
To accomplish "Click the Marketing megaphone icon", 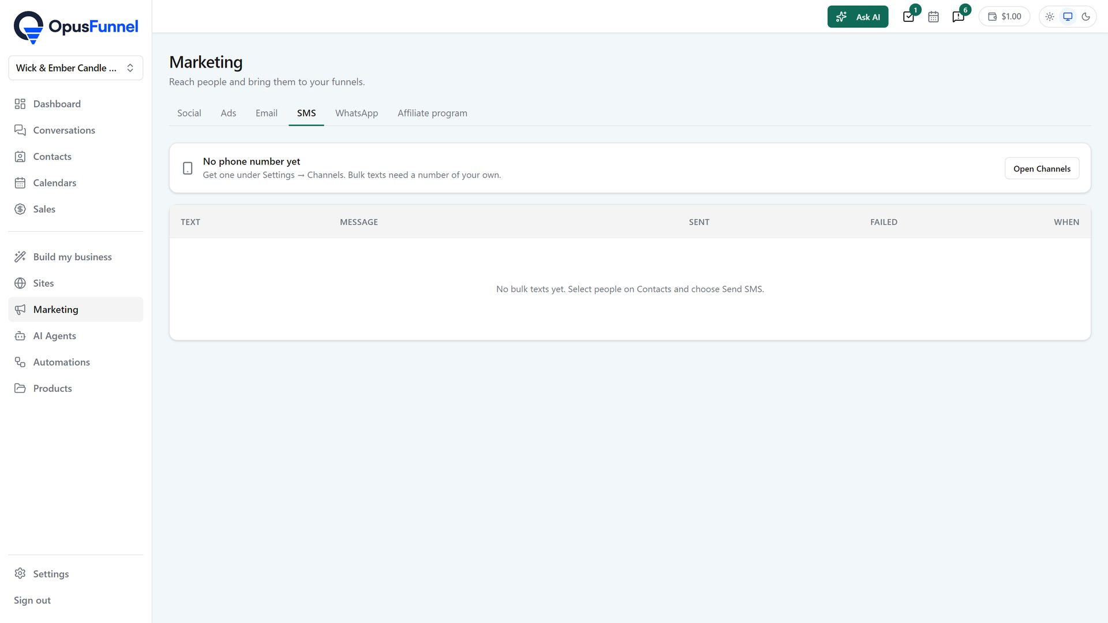I will pos(20,310).
